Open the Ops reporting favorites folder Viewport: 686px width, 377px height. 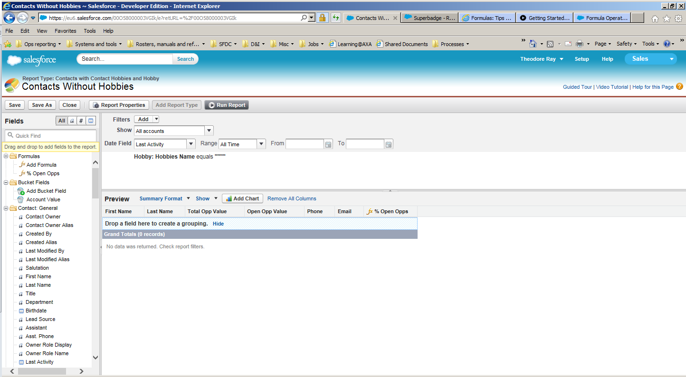pos(38,44)
